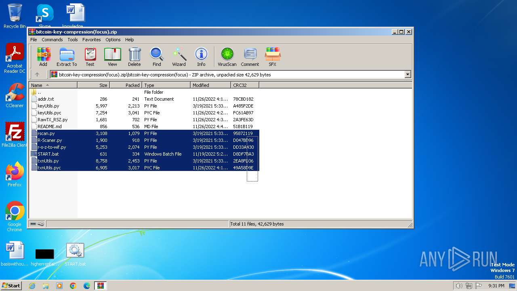Image resolution: width=517 pixels, height=291 pixels.
Task: Sort by the Packed column header
Action: [x=126, y=85]
